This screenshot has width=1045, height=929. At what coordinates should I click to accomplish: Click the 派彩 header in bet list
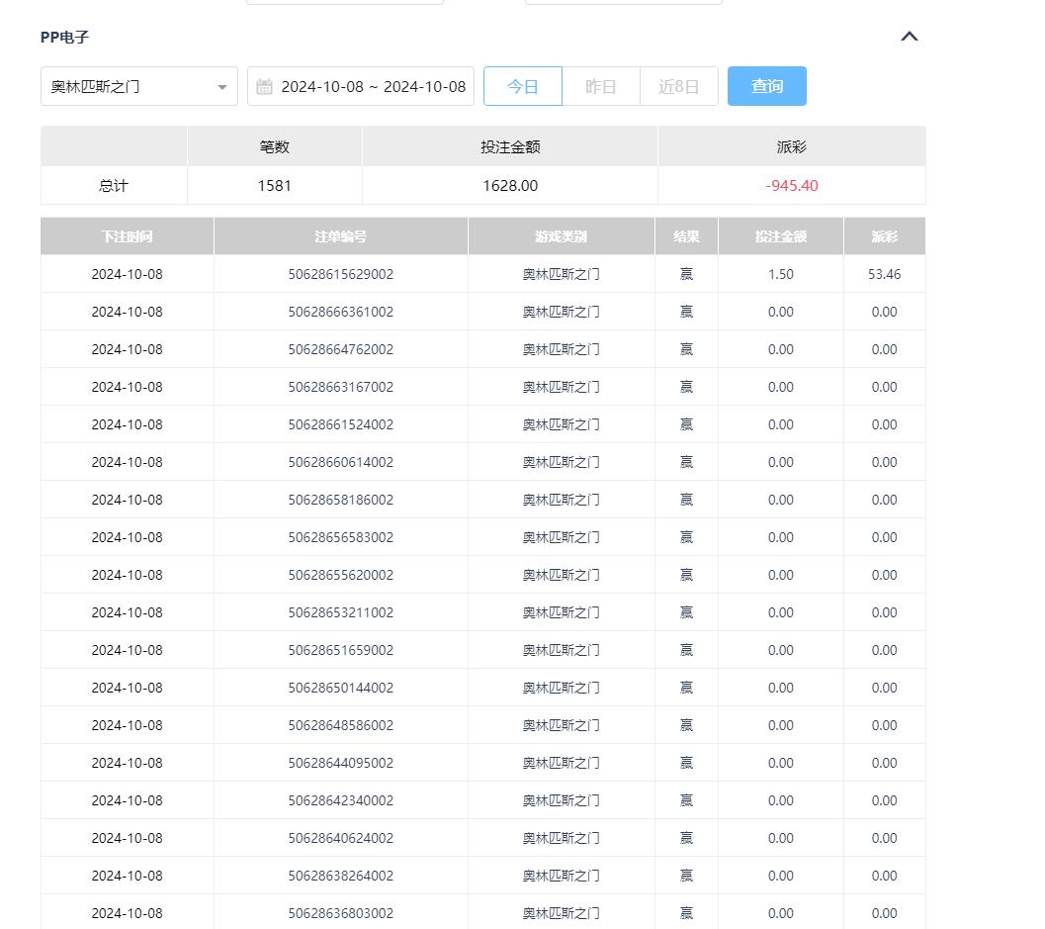click(x=884, y=236)
